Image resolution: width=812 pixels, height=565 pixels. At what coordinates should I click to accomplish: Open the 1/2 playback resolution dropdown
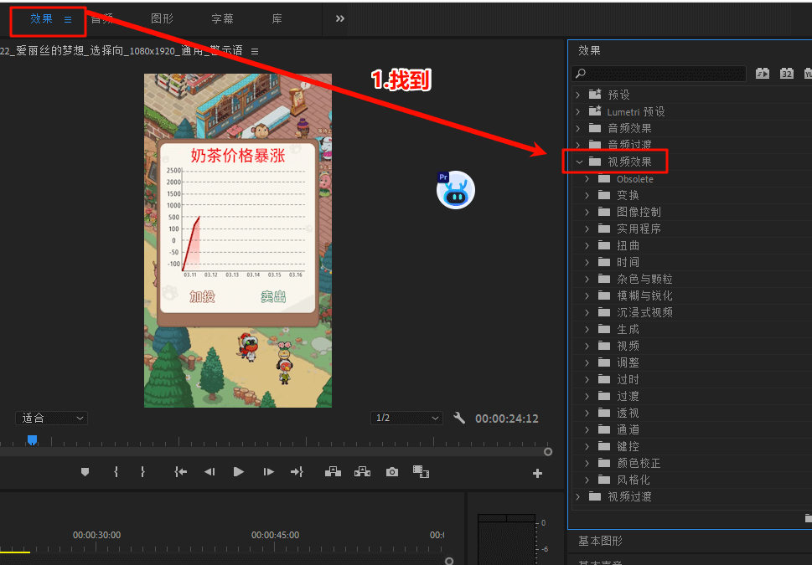(407, 418)
